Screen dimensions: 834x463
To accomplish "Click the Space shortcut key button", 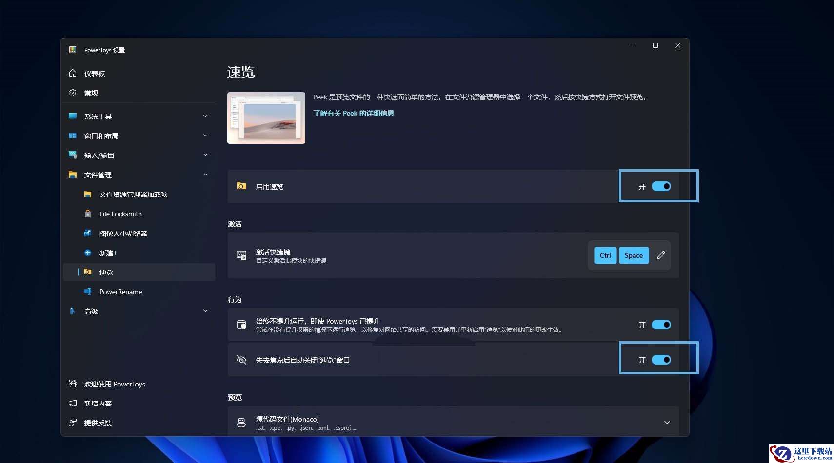I will click(x=634, y=255).
